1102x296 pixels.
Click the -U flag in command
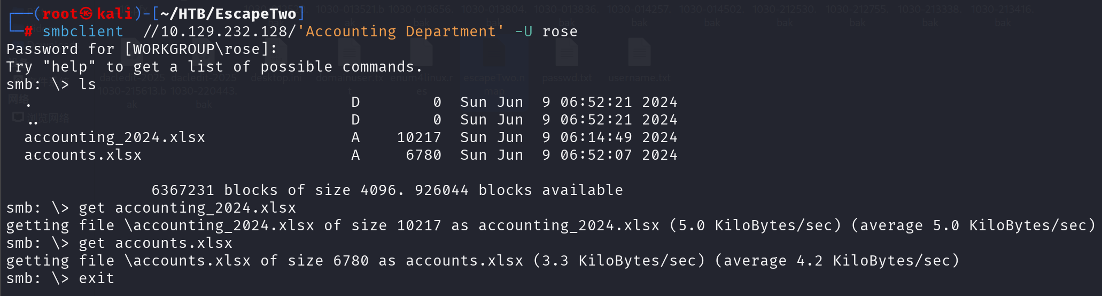click(523, 32)
